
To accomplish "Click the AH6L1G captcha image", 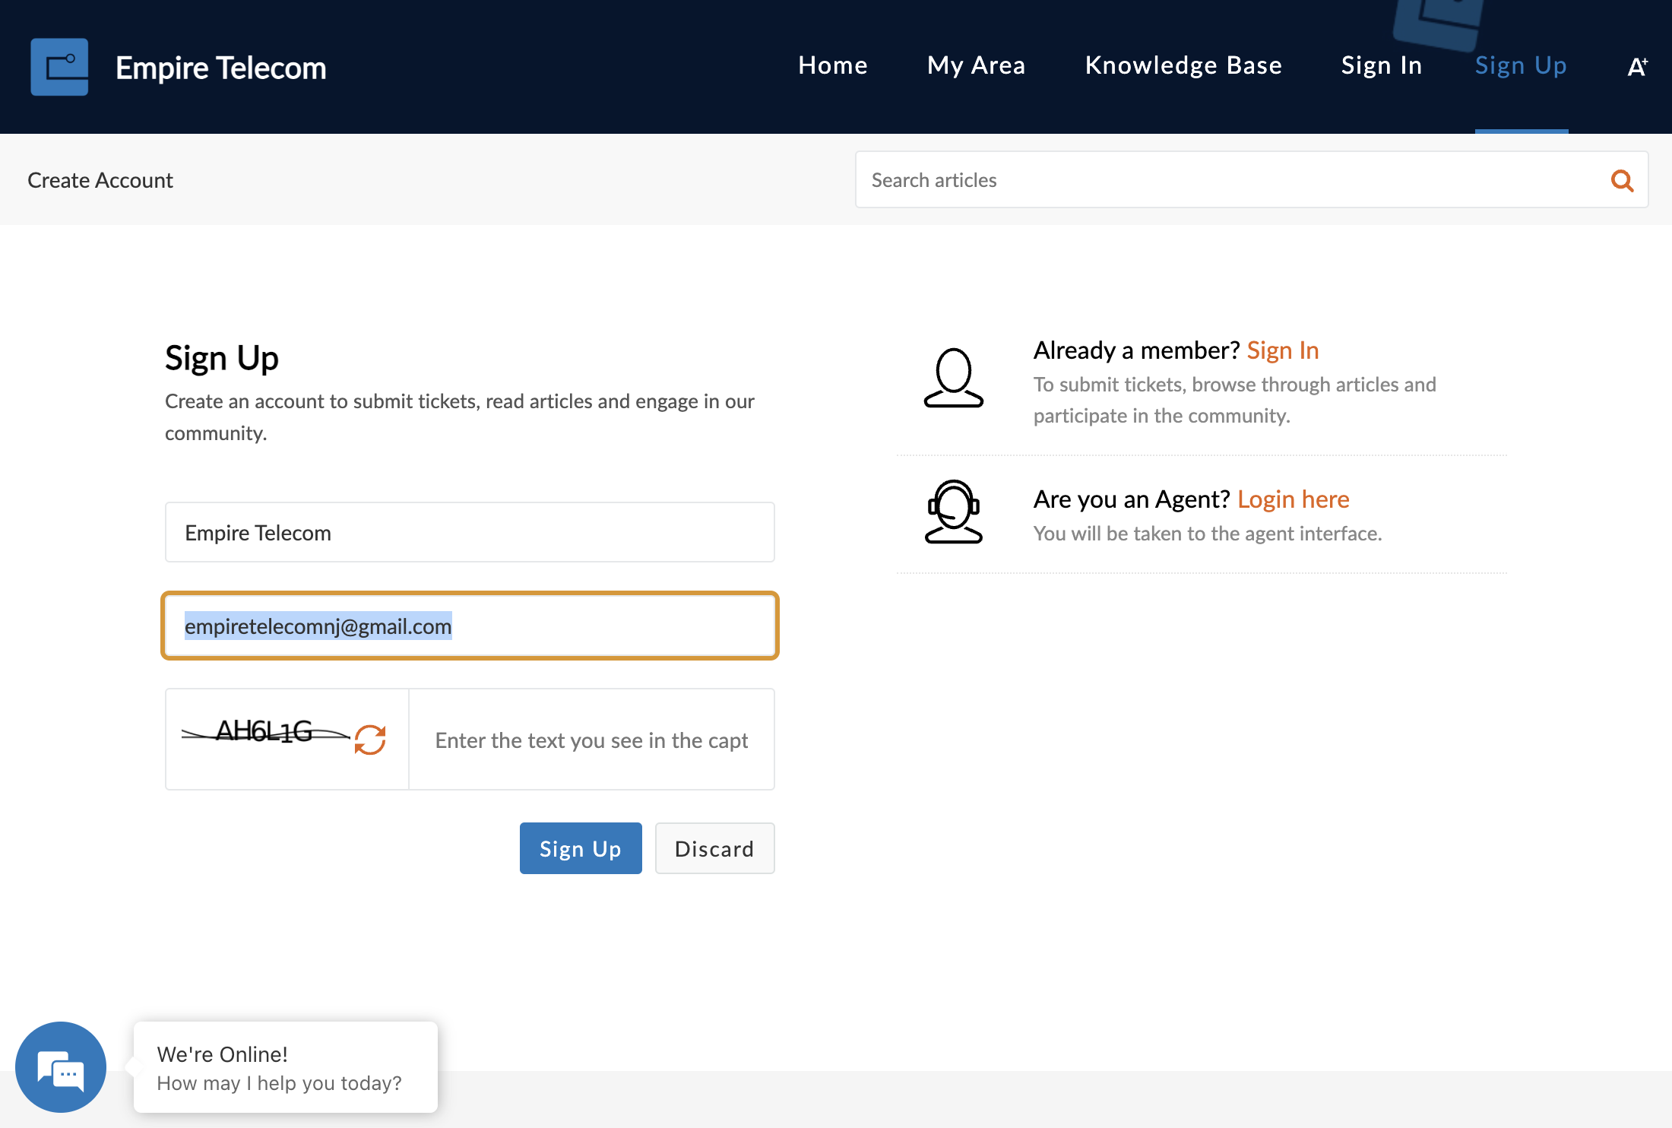I will click(266, 732).
